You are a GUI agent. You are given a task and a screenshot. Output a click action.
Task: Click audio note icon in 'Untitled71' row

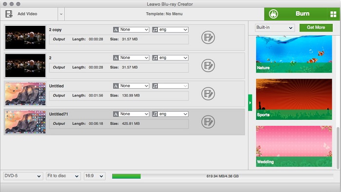coord(155,114)
